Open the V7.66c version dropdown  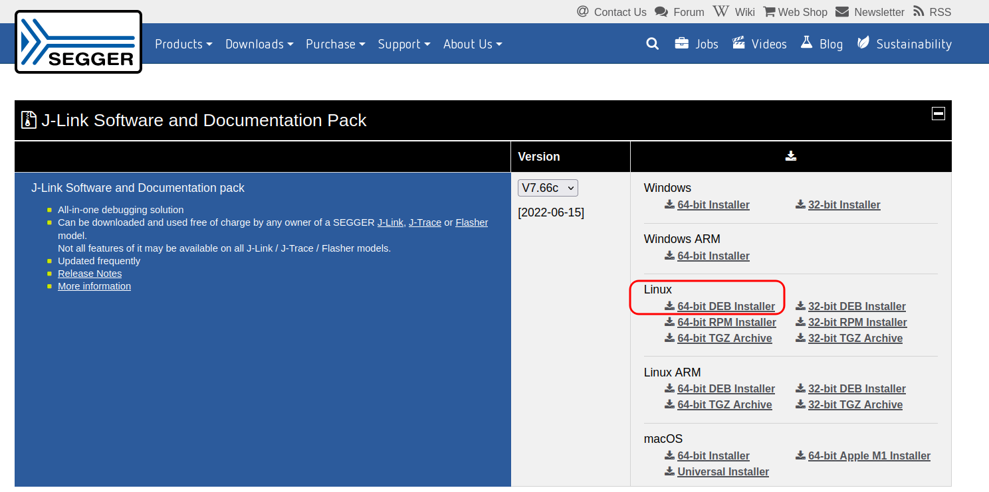click(x=548, y=188)
